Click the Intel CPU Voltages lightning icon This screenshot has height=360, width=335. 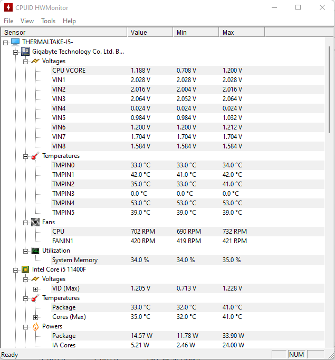point(35,279)
